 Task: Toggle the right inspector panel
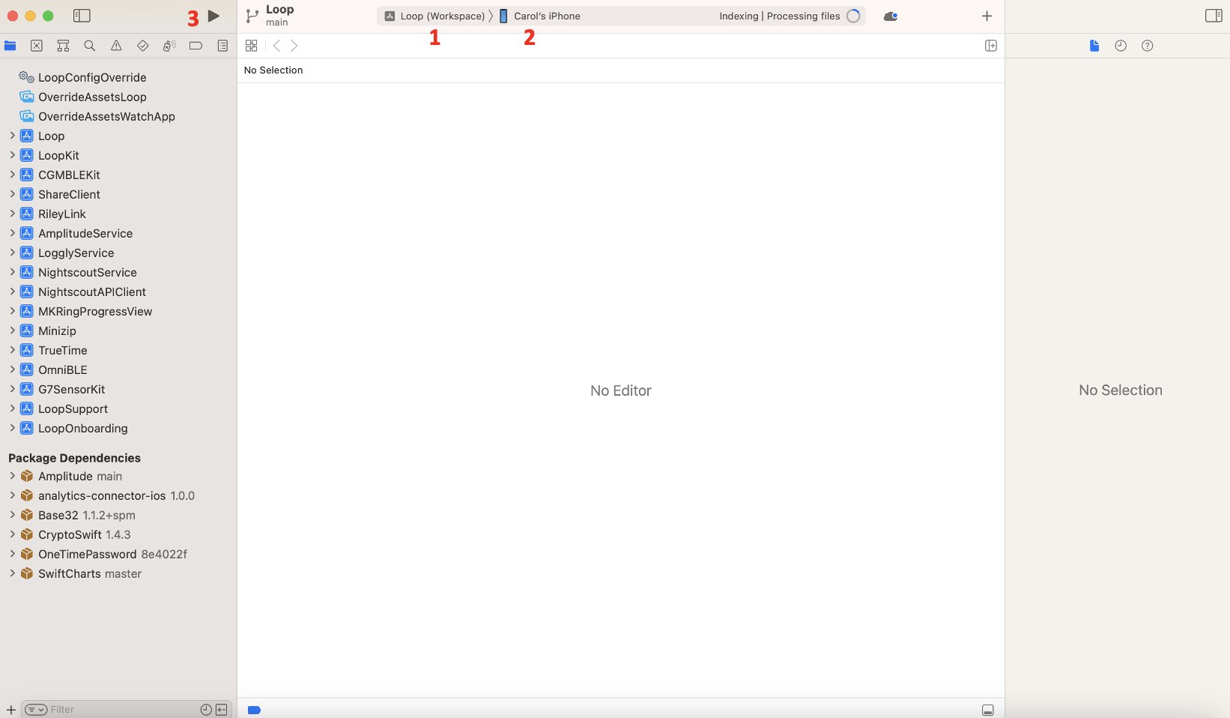click(1214, 16)
